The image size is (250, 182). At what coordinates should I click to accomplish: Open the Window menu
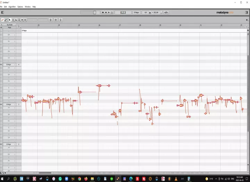coord(28,7)
